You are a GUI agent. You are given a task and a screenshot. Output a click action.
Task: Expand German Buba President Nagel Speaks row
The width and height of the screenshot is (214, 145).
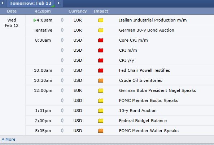(x=157, y=90)
